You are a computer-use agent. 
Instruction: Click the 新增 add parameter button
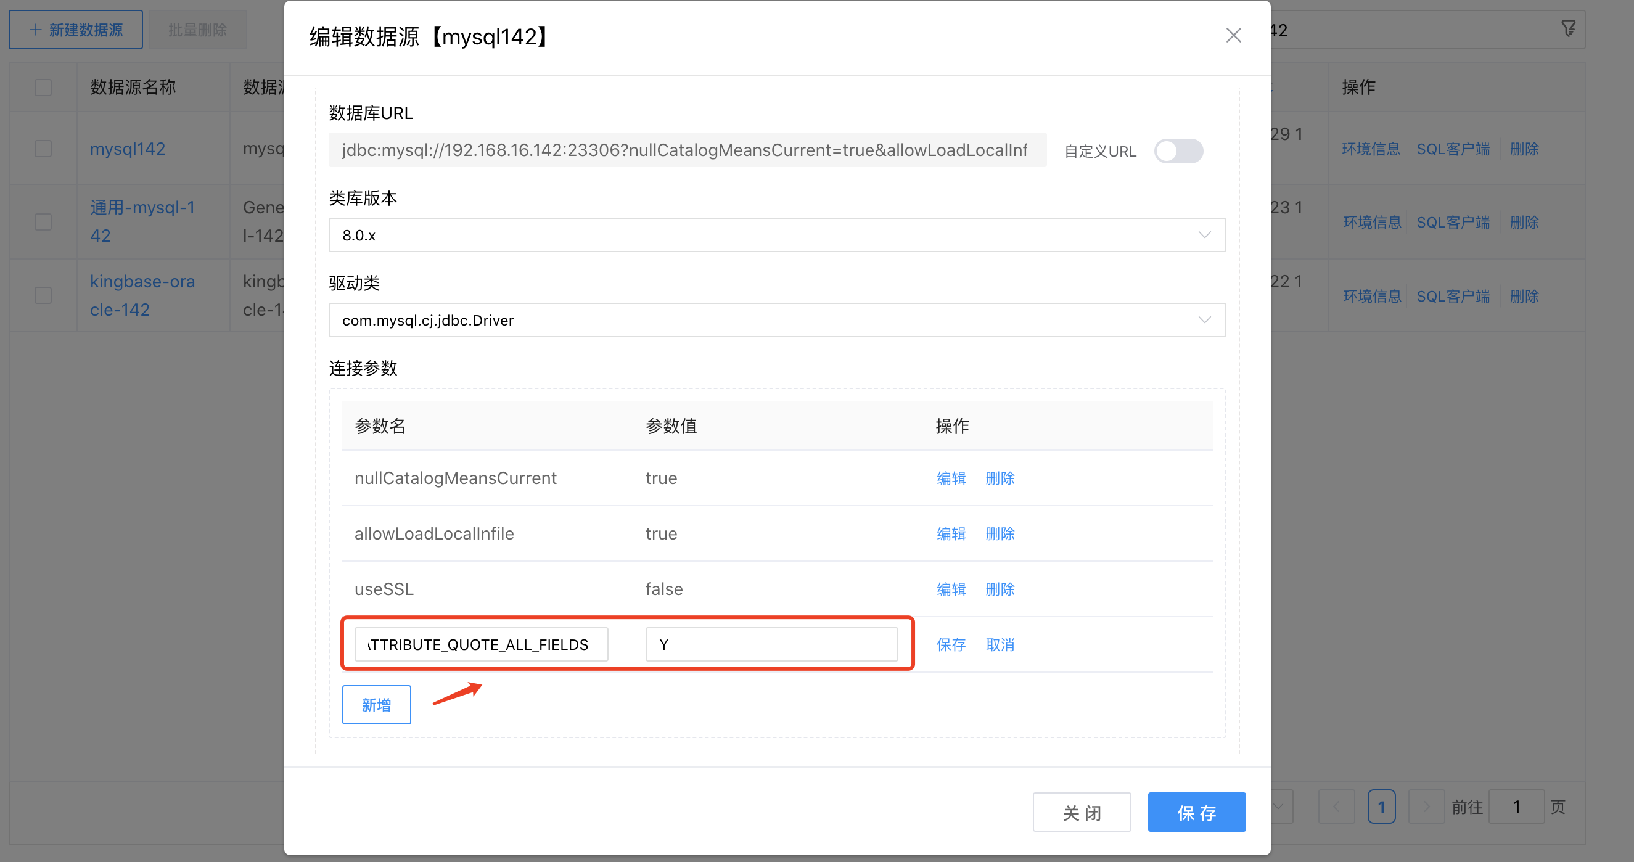(x=376, y=704)
